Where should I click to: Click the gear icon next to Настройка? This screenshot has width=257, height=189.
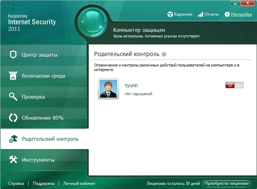pyautogui.click(x=227, y=14)
